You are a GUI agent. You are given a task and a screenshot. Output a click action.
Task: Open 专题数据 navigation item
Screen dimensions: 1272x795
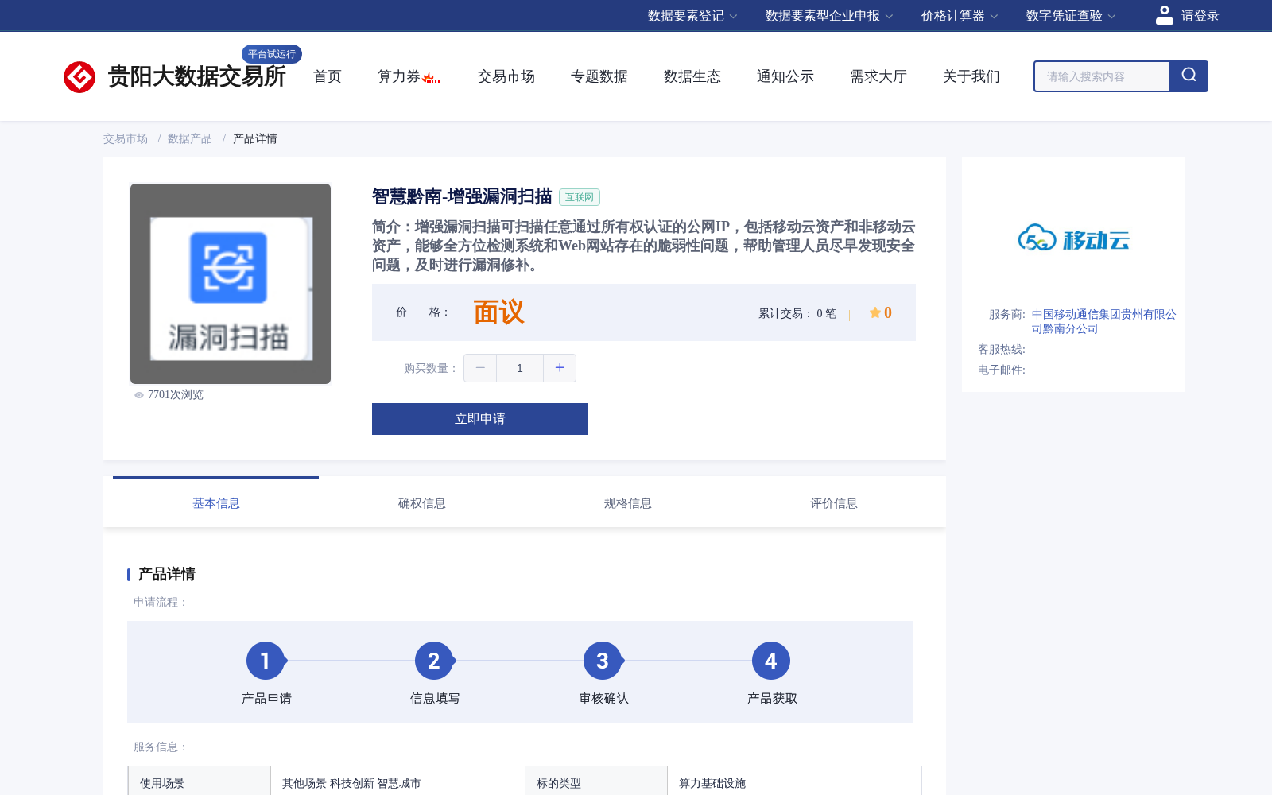[599, 76]
